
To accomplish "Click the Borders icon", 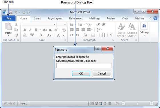I will pyautogui.click(x=93, y=35).
